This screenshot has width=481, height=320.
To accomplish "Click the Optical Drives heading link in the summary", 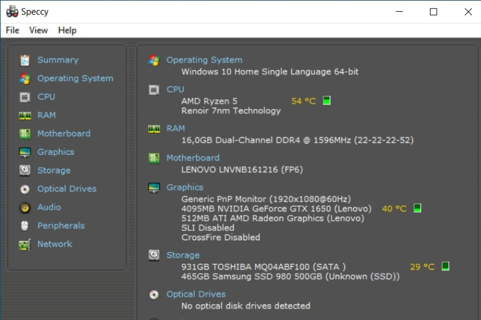I will point(196,294).
